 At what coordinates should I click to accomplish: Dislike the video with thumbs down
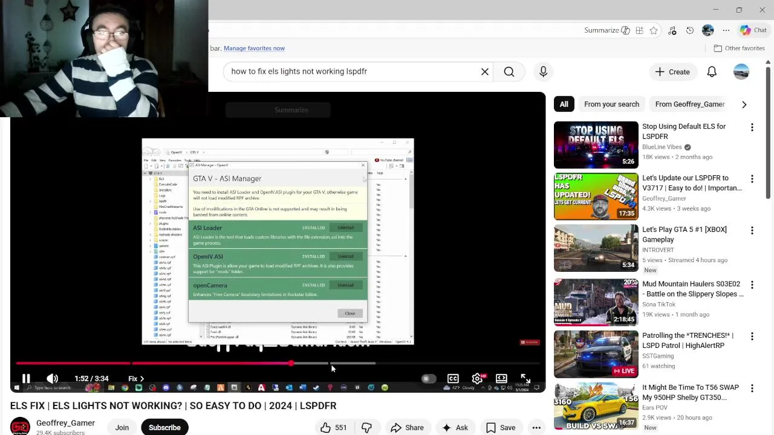coord(366,427)
